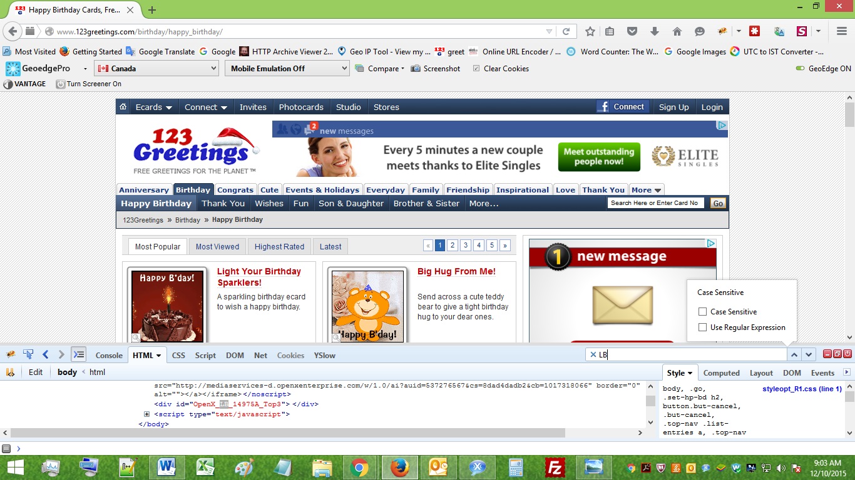Open the Compare dropdown
Image resolution: width=855 pixels, height=480 pixels.
coord(380,69)
